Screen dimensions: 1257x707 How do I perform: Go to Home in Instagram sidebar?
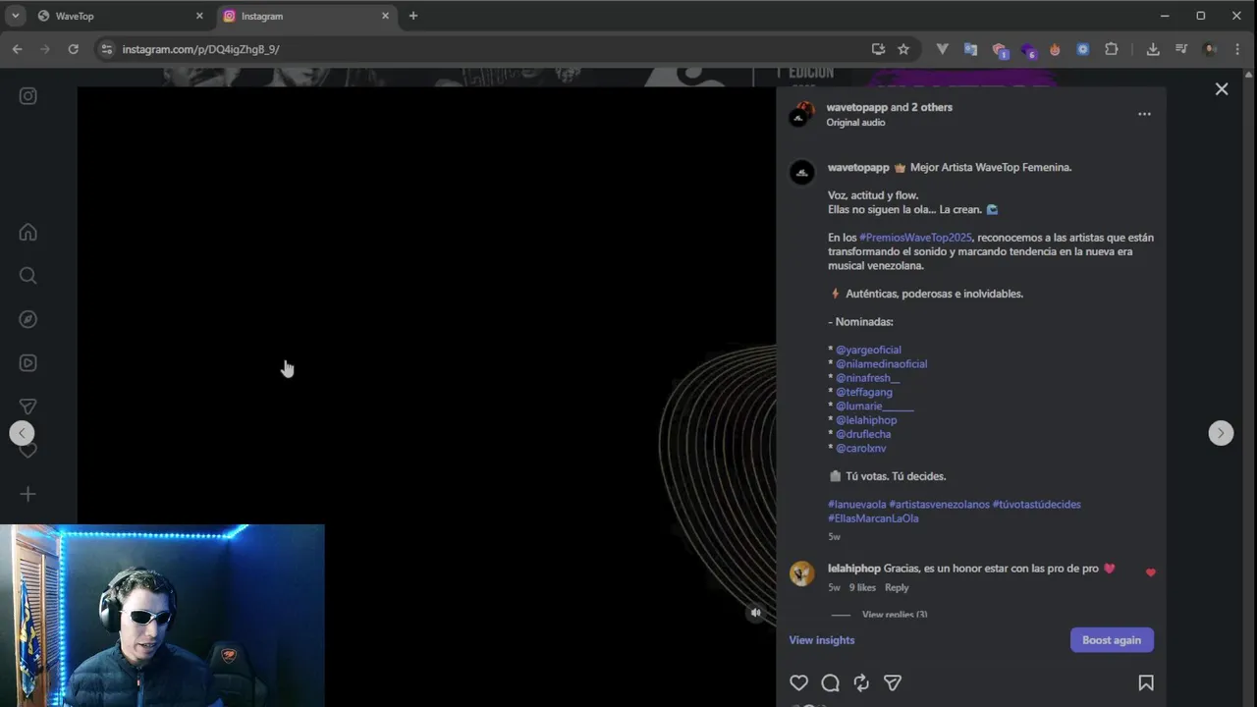coord(28,233)
